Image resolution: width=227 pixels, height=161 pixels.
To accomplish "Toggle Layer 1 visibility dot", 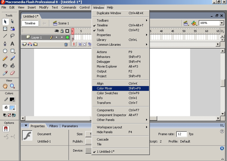I will [x=56, y=37].
